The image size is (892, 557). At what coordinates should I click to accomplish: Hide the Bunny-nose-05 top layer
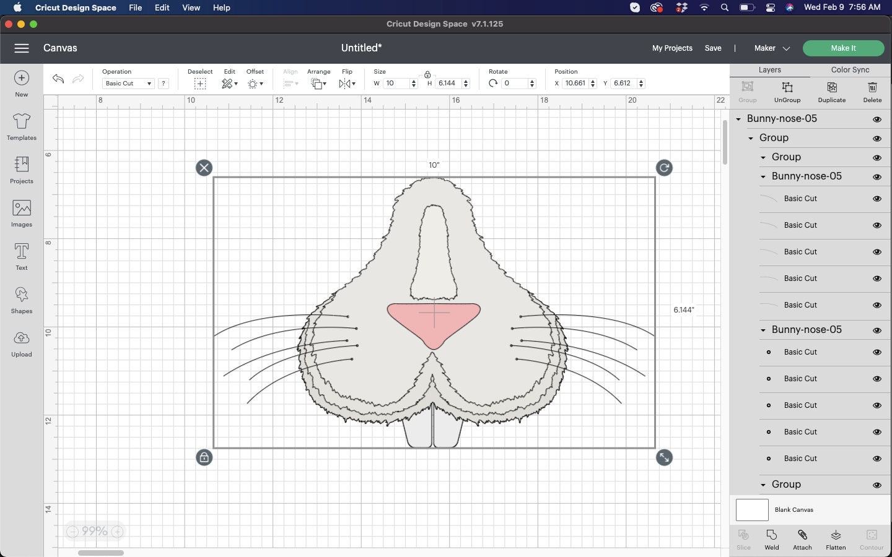coord(878,119)
